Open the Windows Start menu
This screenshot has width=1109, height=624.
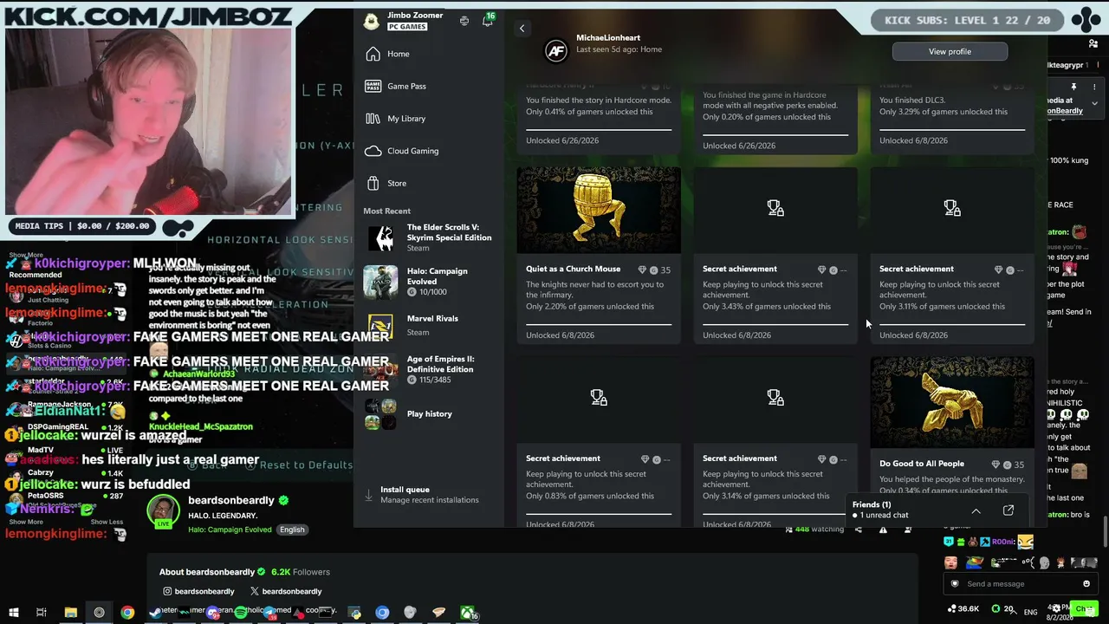pyautogui.click(x=13, y=613)
